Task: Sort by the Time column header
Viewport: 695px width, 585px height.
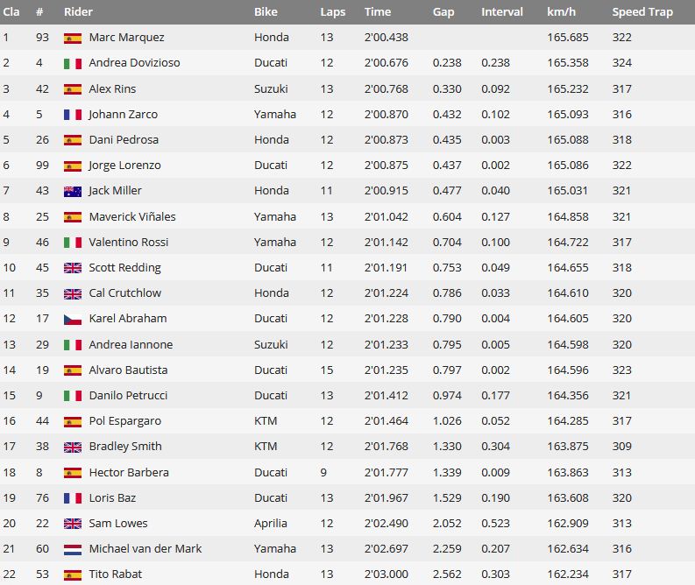Action: pyautogui.click(x=378, y=11)
